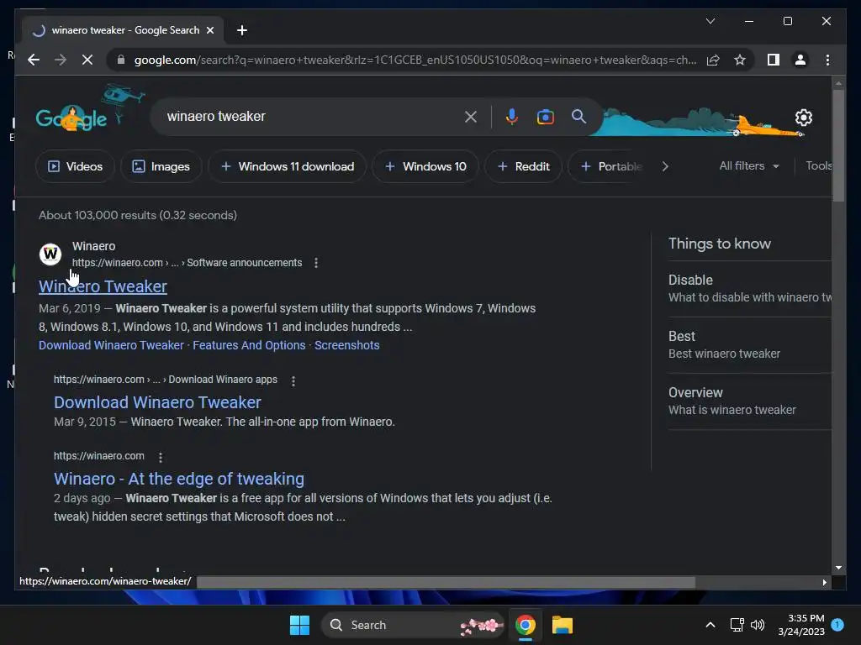This screenshot has width=861, height=645.
Task: Click the address bar URL
Action: click(415, 60)
